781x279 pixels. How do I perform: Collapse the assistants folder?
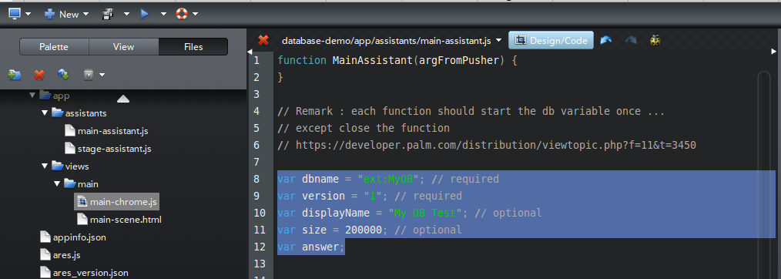(x=45, y=113)
